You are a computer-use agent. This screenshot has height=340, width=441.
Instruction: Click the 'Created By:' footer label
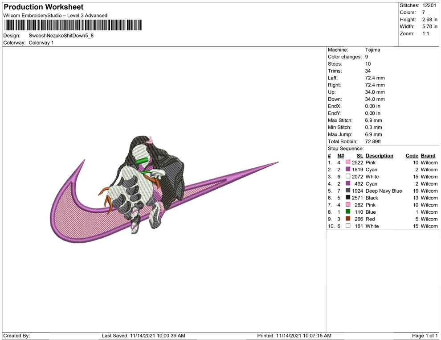pos(16,336)
